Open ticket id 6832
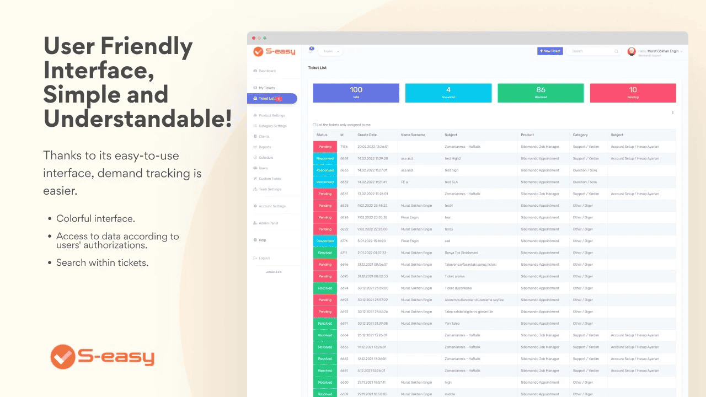This screenshot has height=397, width=706. pyautogui.click(x=344, y=182)
